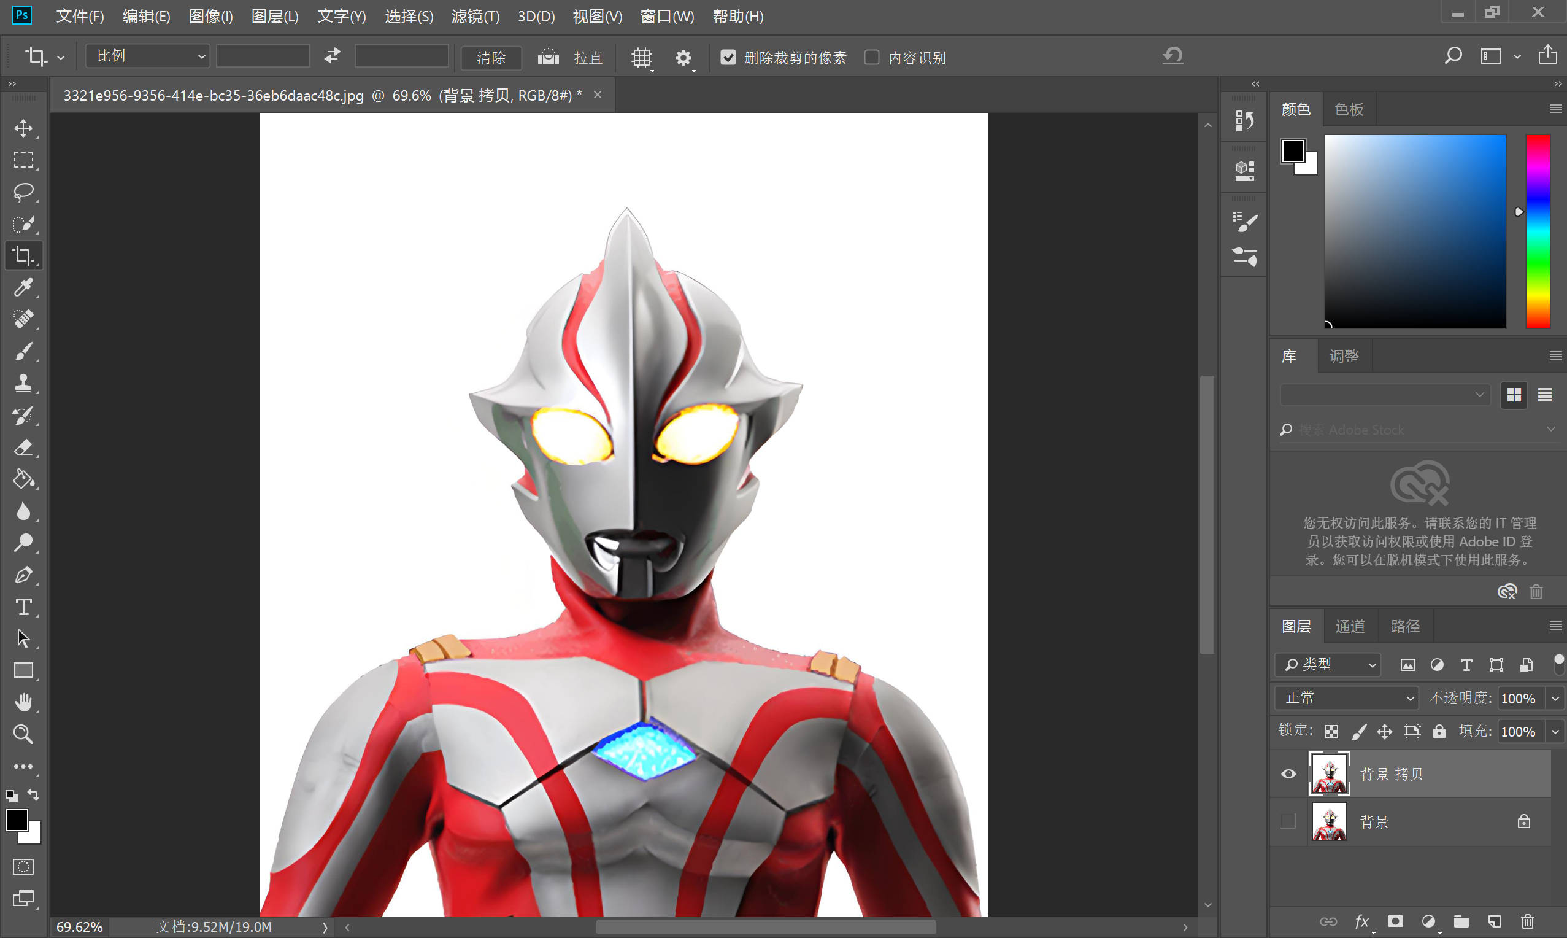Click the 清除 button
Image resolution: width=1567 pixels, height=938 pixels.
(x=491, y=58)
